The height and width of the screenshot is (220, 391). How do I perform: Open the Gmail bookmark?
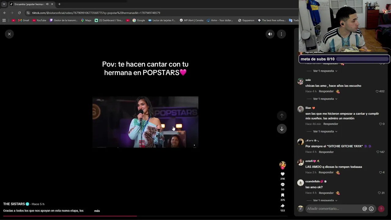24,20
